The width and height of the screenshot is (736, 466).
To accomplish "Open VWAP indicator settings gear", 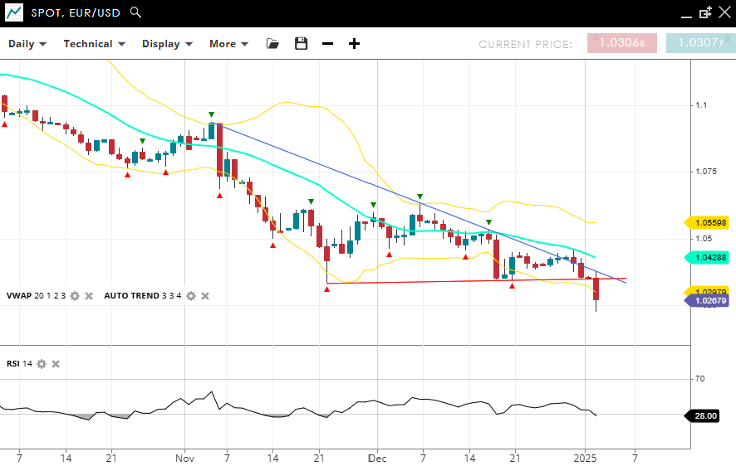I will coord(75,296).
